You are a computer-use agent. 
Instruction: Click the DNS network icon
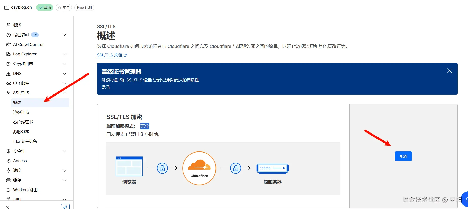click(x=8, y=74)
